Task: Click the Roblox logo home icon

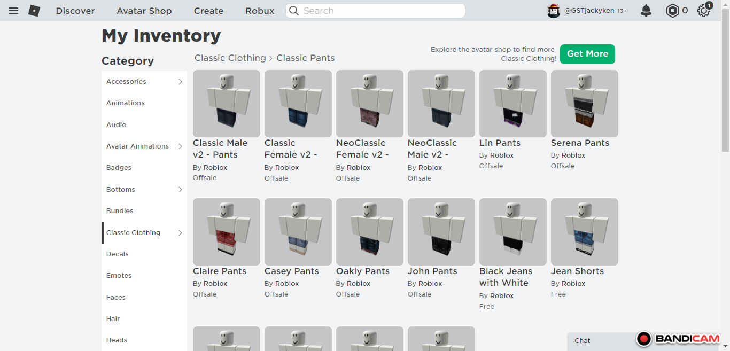Action: (x=34, y=11)
